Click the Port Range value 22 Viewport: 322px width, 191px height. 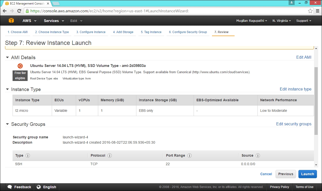click(168, 164)
